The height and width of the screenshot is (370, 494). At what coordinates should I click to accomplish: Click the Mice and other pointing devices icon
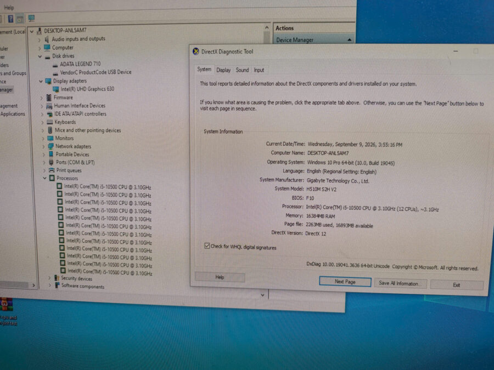[50, 130]
